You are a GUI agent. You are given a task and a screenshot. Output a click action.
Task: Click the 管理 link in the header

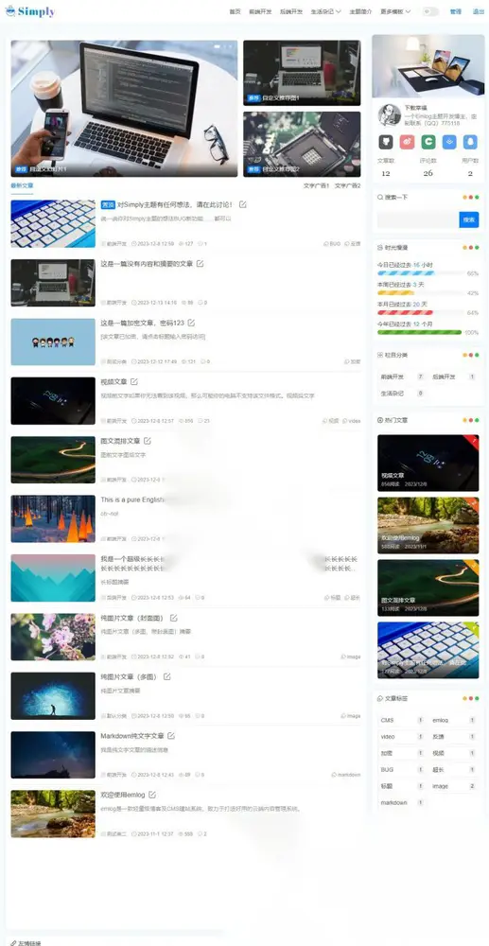tap(456, 11)
